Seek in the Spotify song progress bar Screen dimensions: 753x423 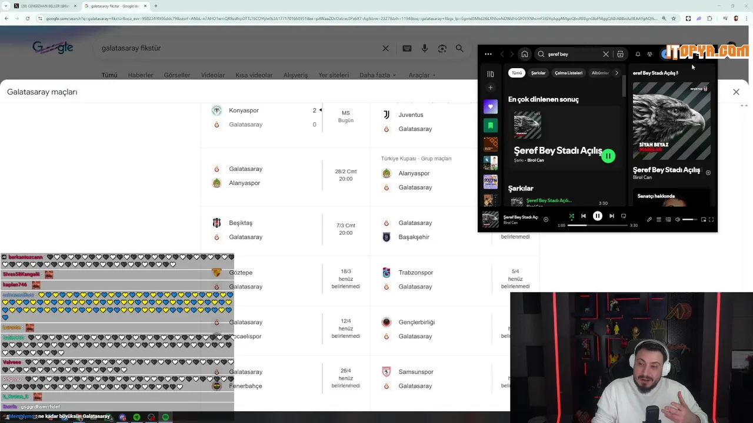pyautogui.click(x=598, y=226)
